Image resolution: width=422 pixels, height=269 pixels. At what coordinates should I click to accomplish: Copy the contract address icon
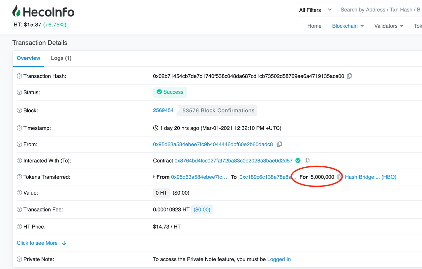(x=307, y=160)
